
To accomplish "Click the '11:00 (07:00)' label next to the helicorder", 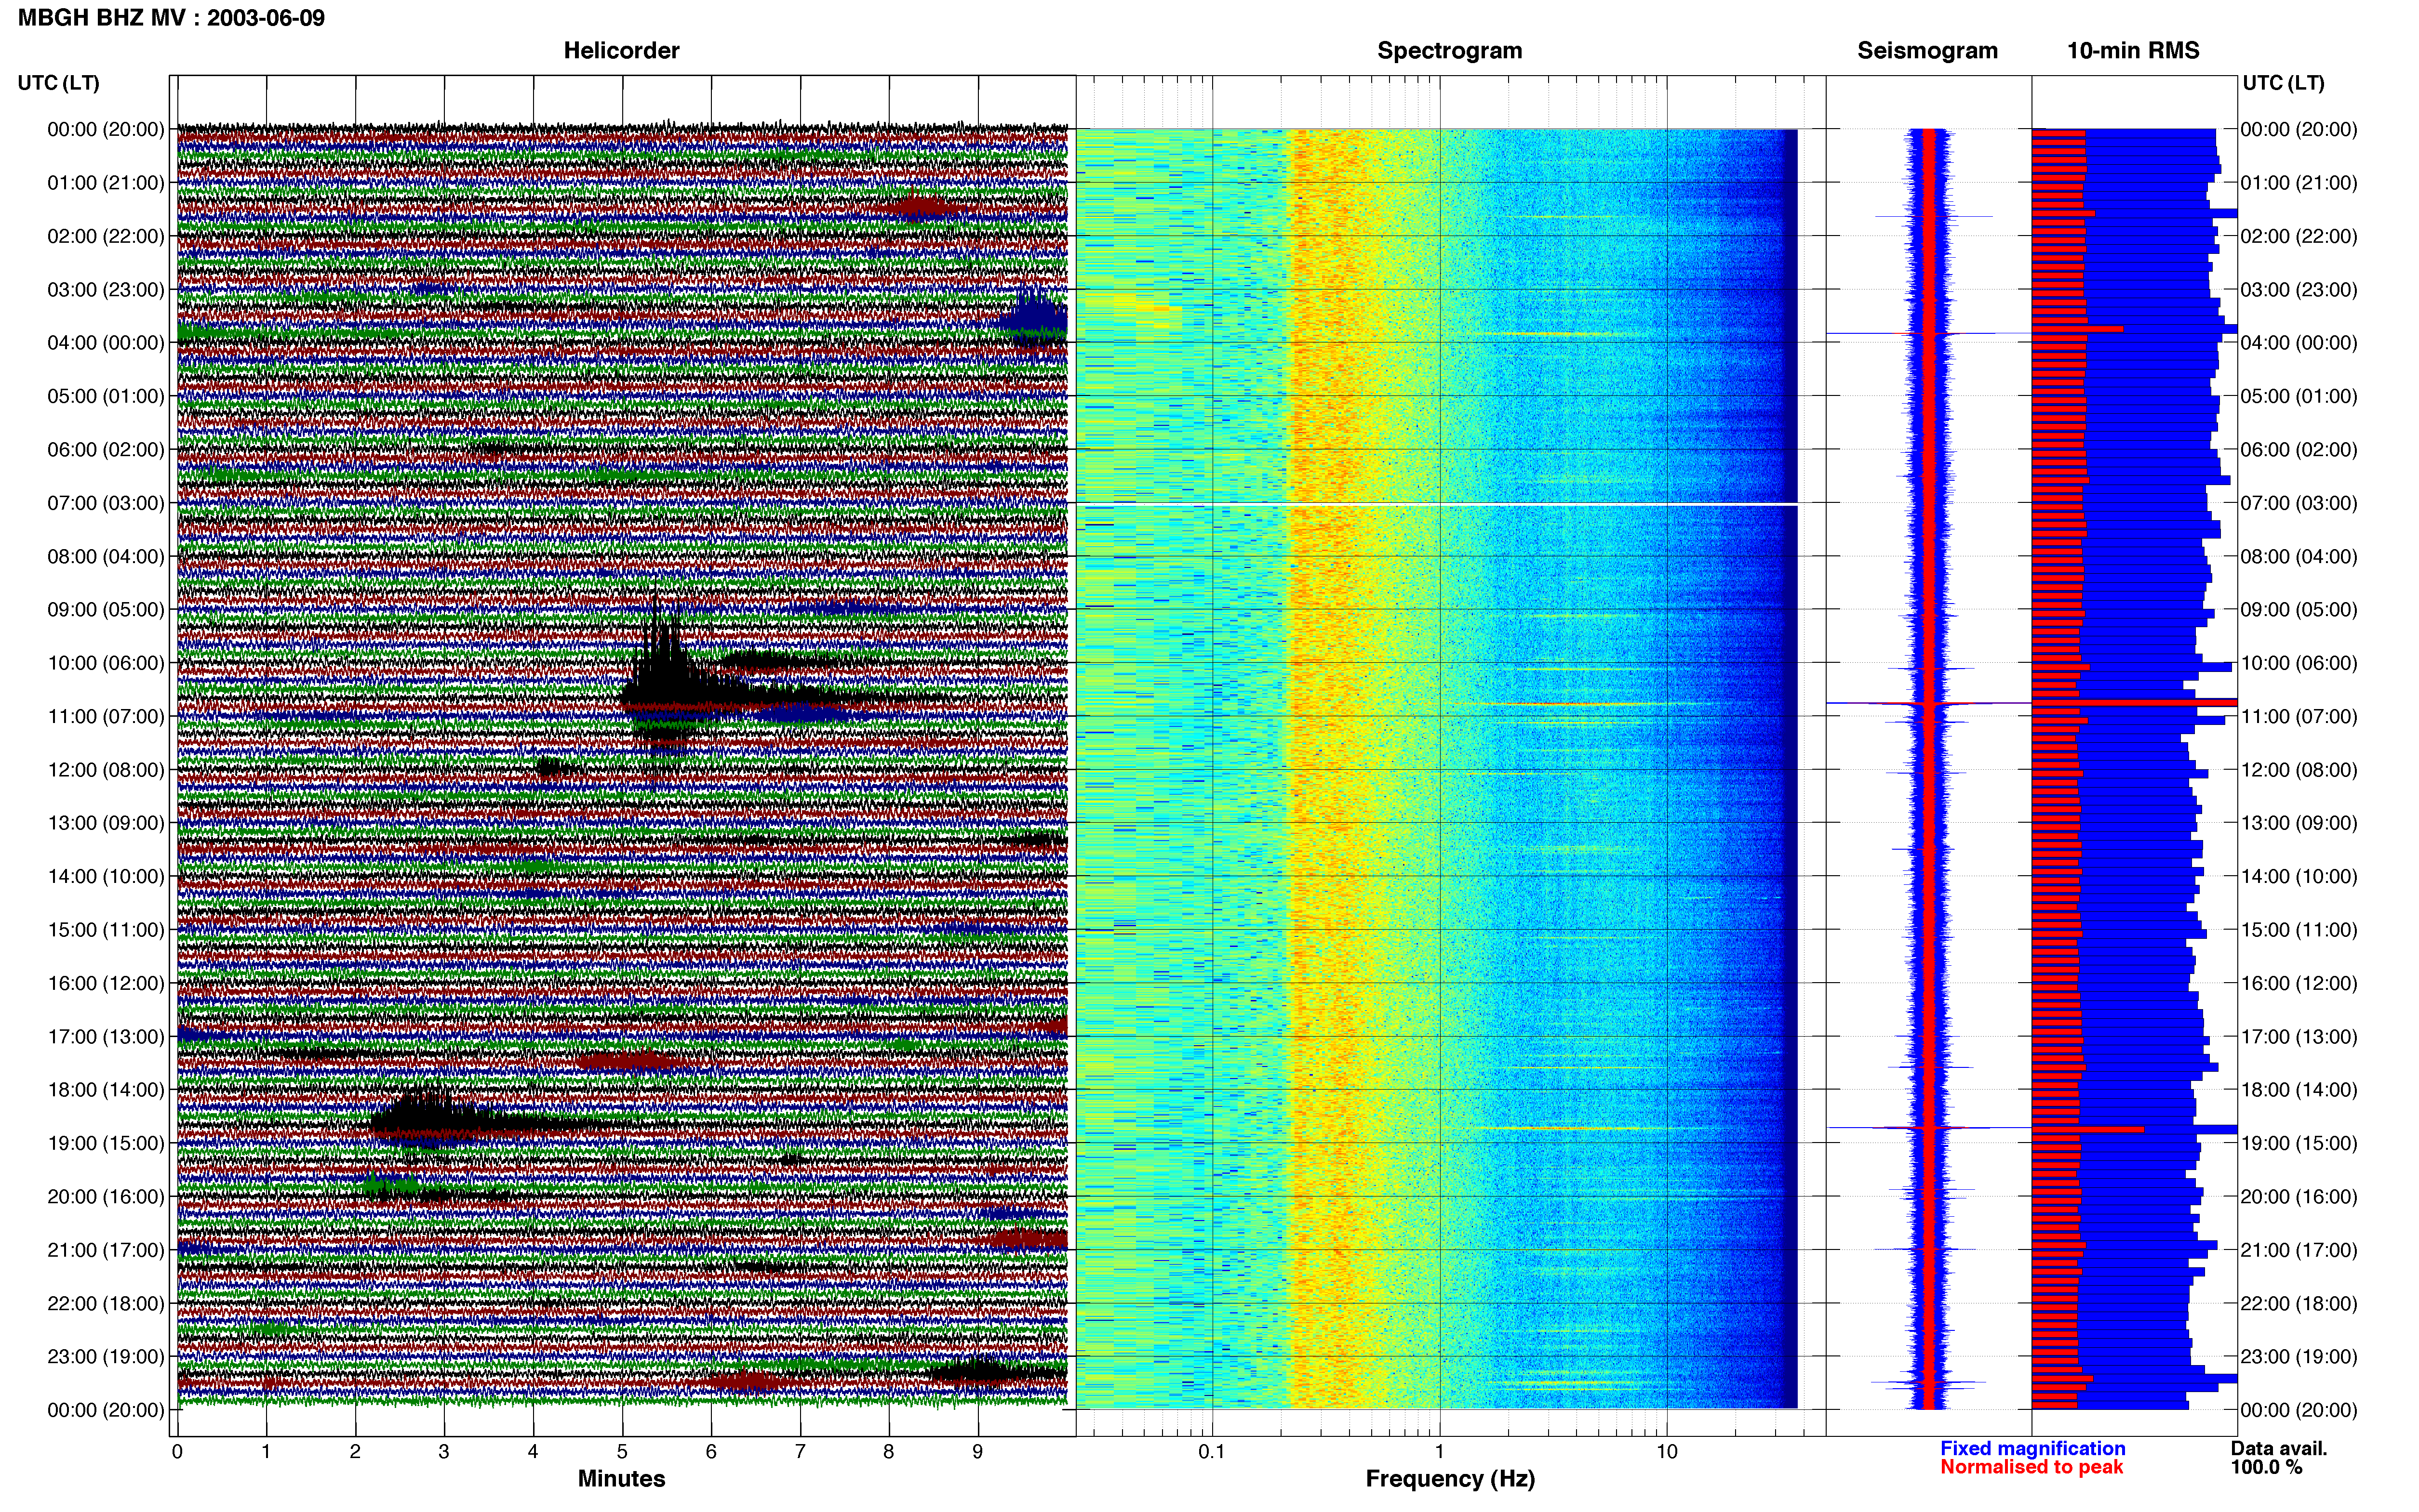I will coord(105,717).
